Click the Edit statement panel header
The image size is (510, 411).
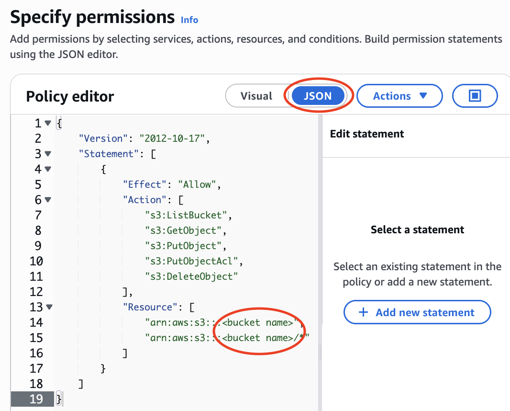[x=367, y=134]
